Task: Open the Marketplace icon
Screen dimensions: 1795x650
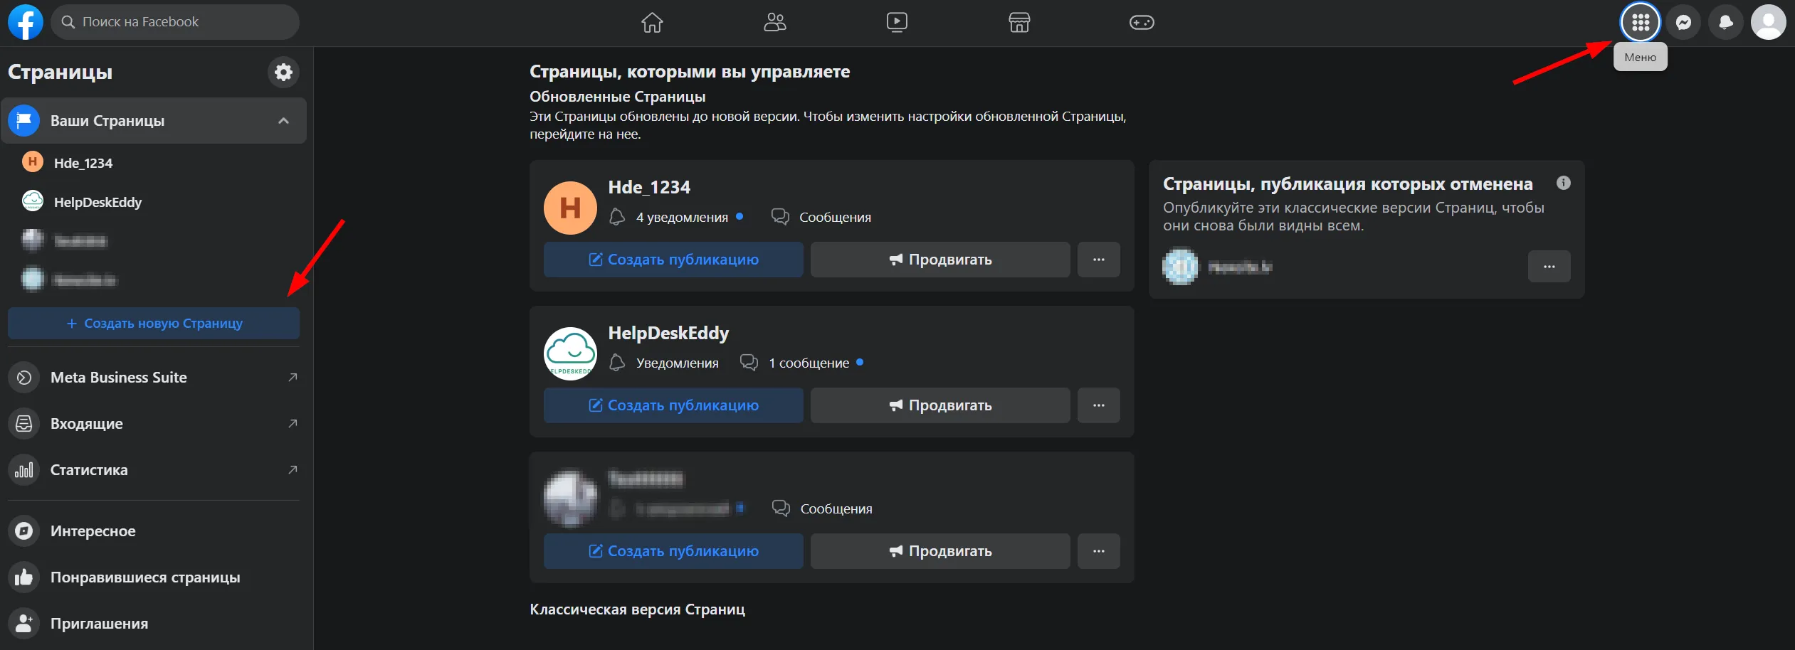Action: (x=1019, y=23)
